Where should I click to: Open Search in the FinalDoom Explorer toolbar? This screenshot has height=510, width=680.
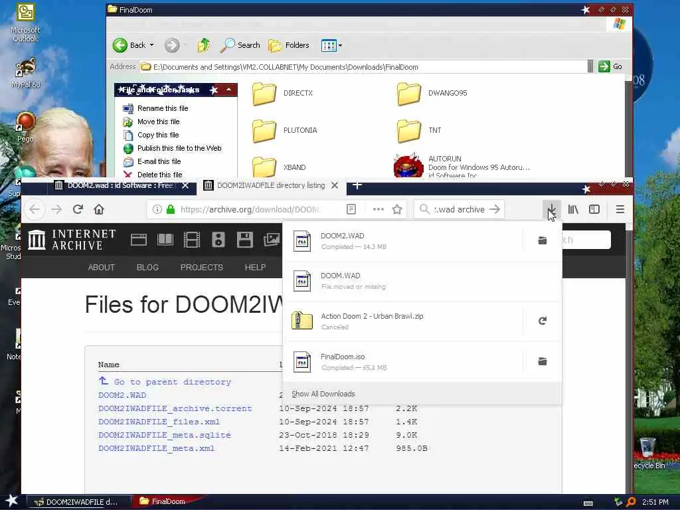tap(240, 45)
